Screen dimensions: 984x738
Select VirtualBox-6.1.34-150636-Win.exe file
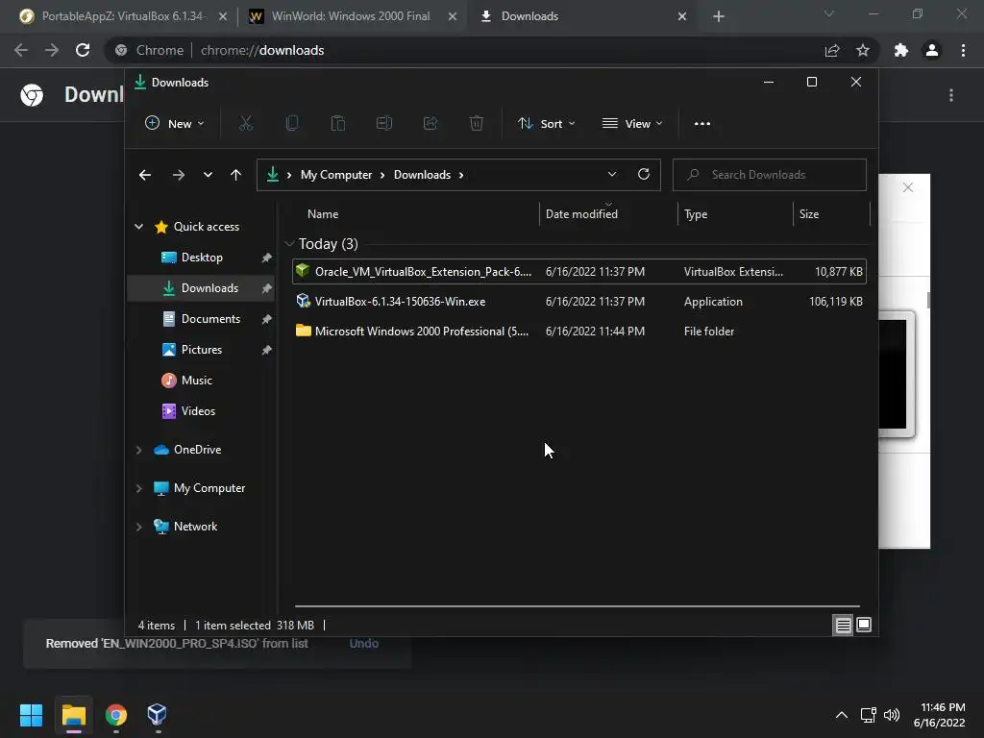[579, 302]
